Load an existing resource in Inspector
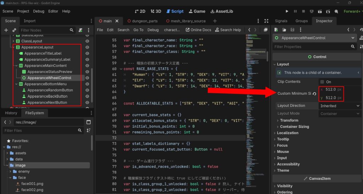 tap(284, 30)
